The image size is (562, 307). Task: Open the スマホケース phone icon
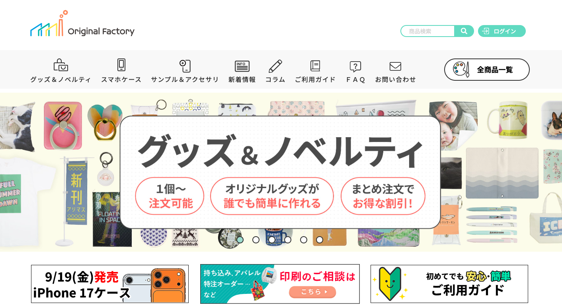coord(121,65)
